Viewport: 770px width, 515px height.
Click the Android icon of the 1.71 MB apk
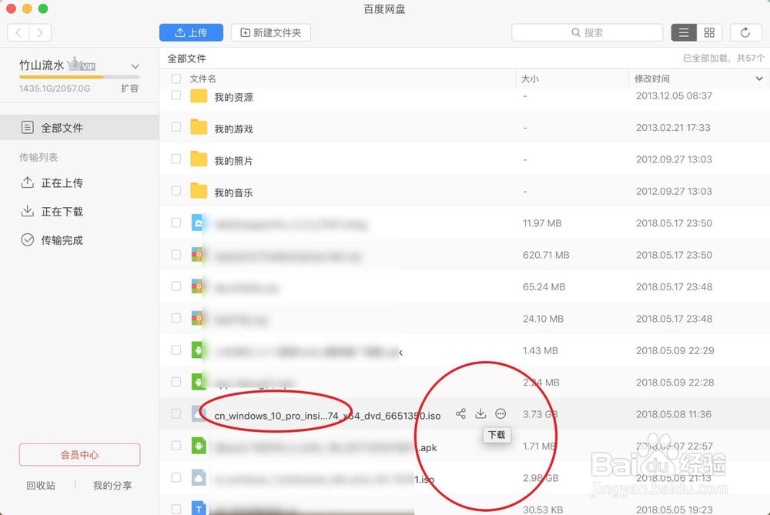tap(198, 446)
